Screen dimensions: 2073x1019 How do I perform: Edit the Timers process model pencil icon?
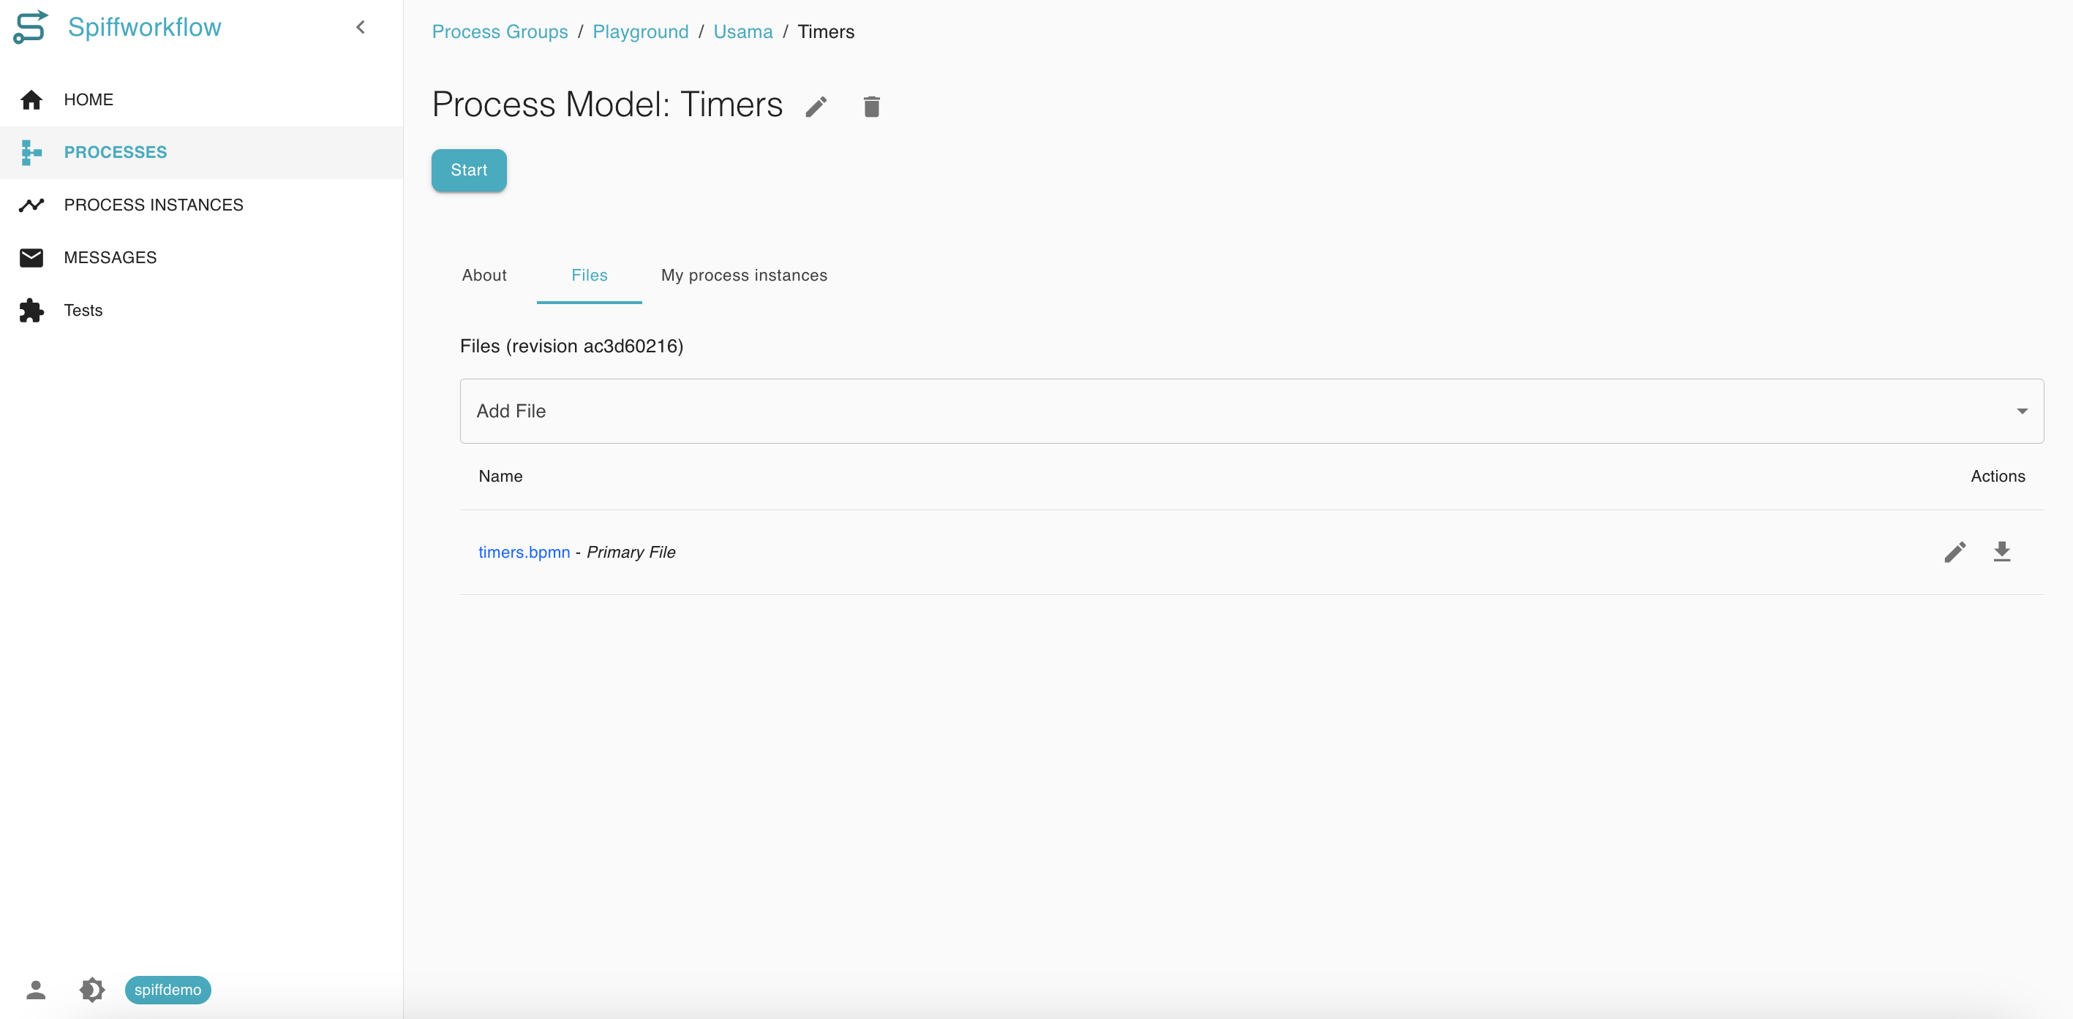816,106
